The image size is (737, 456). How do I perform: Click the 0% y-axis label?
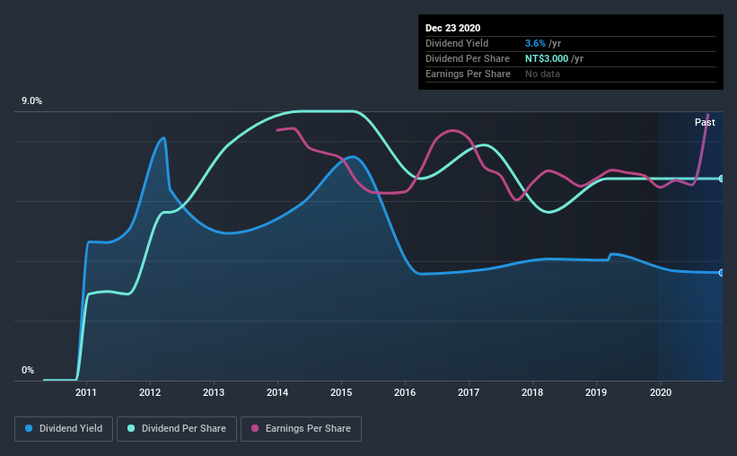pyautogui.click(x=28, y=371)
